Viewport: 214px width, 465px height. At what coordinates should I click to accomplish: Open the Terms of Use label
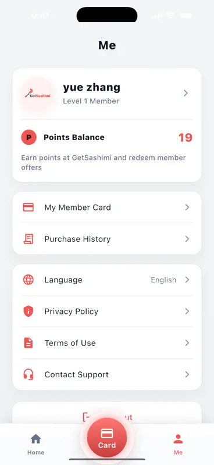(x=70, y=343)
